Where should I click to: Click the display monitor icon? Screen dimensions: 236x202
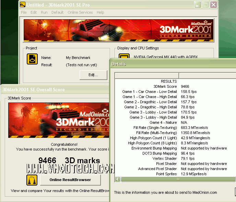pos(124,56)
